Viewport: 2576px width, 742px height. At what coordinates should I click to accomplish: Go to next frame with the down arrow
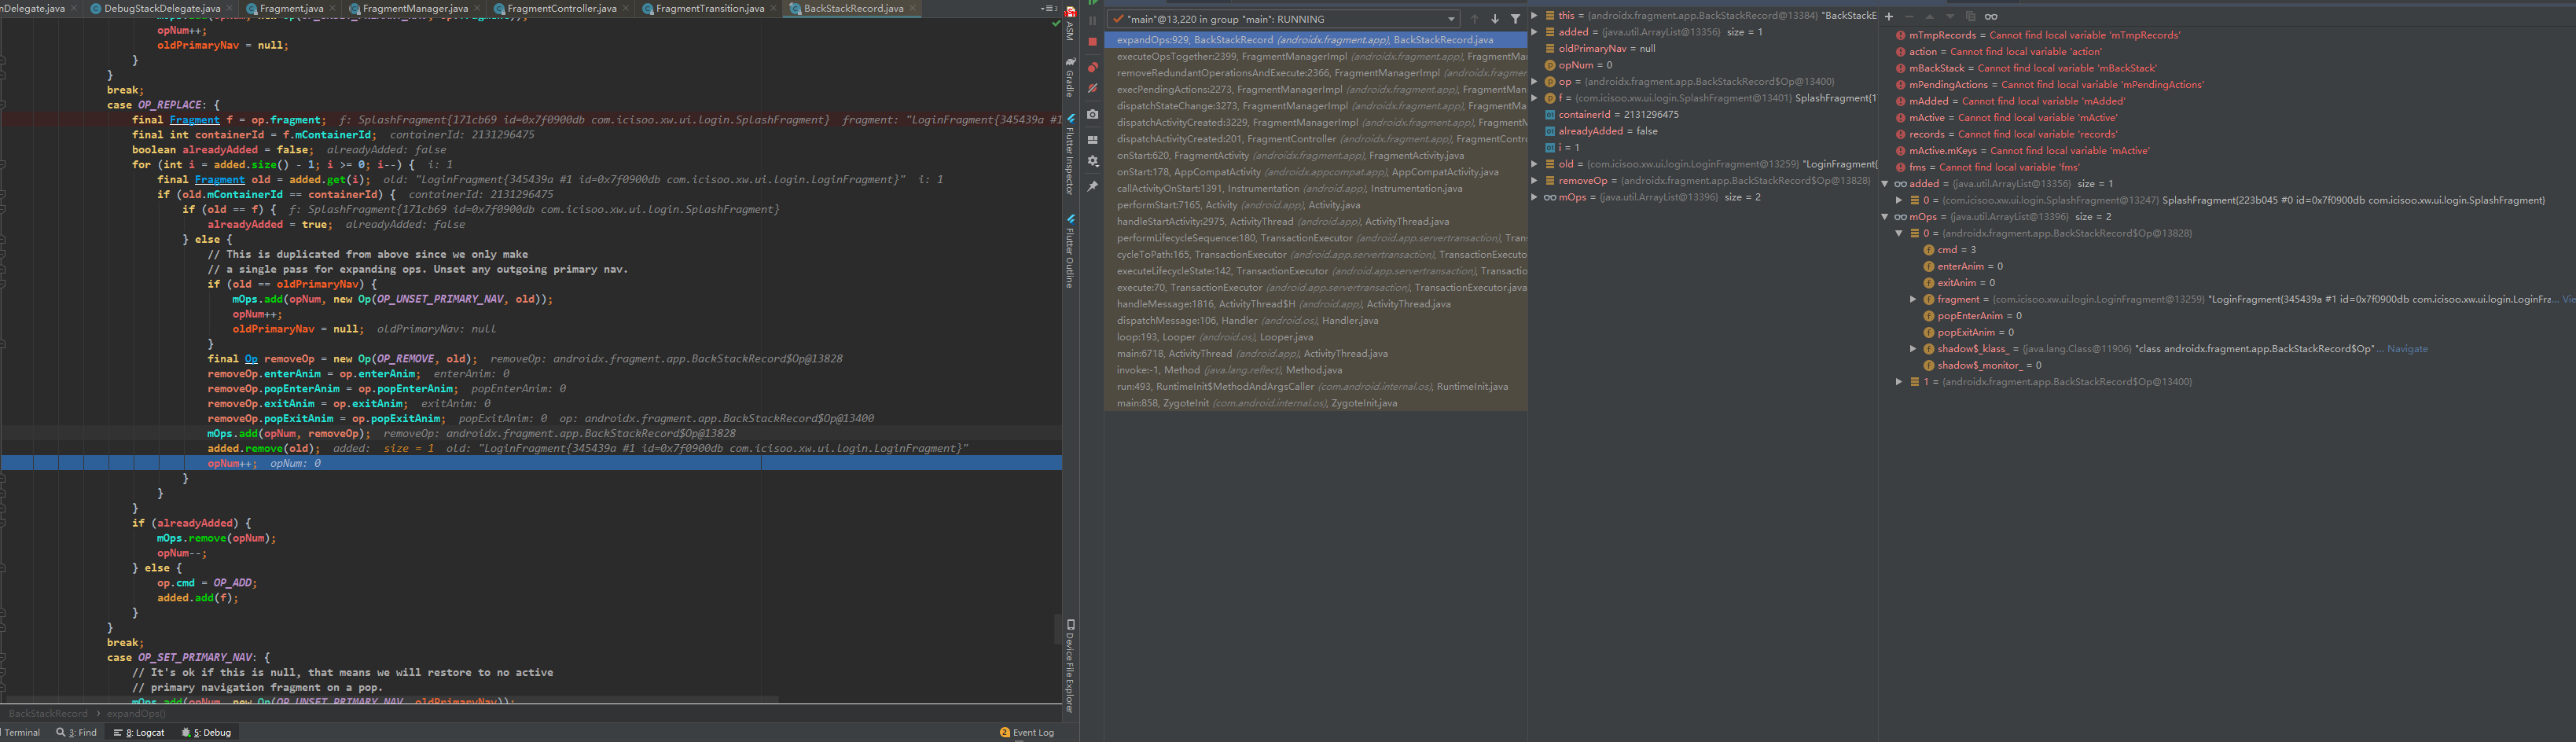pos(1495,19)
